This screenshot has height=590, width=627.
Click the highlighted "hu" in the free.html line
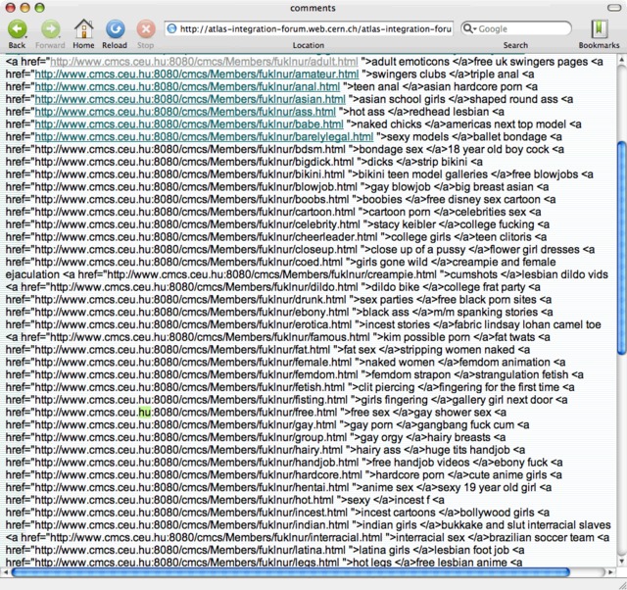pyautogui.click(x=144, y=412)
